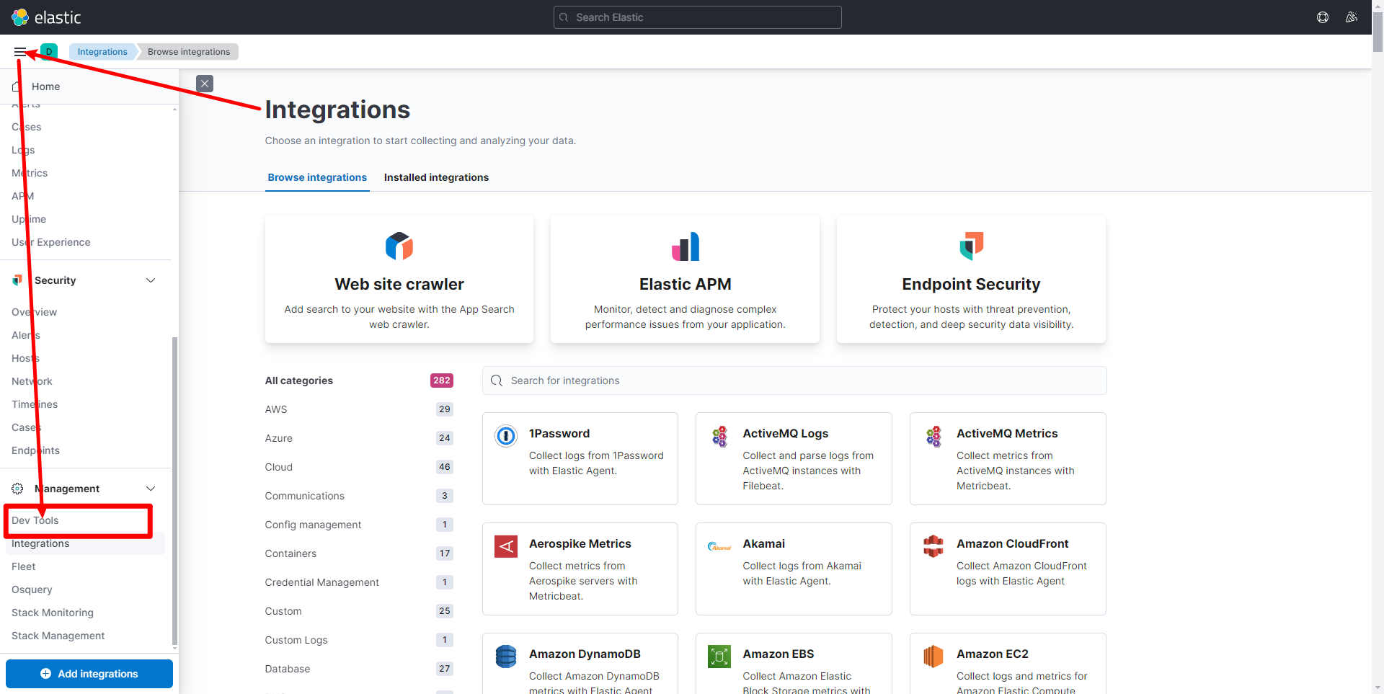Click the Amazon CloudFront icon
The image size is (1384, 694).
933,546
